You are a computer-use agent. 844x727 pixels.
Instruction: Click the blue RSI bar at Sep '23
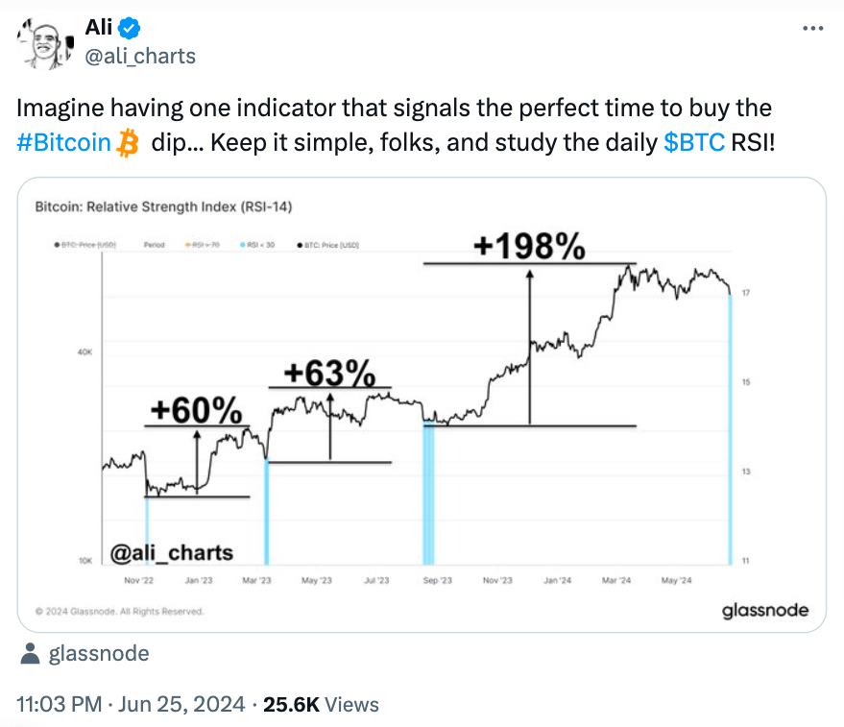pyautogui.click(x=428, y=495)
